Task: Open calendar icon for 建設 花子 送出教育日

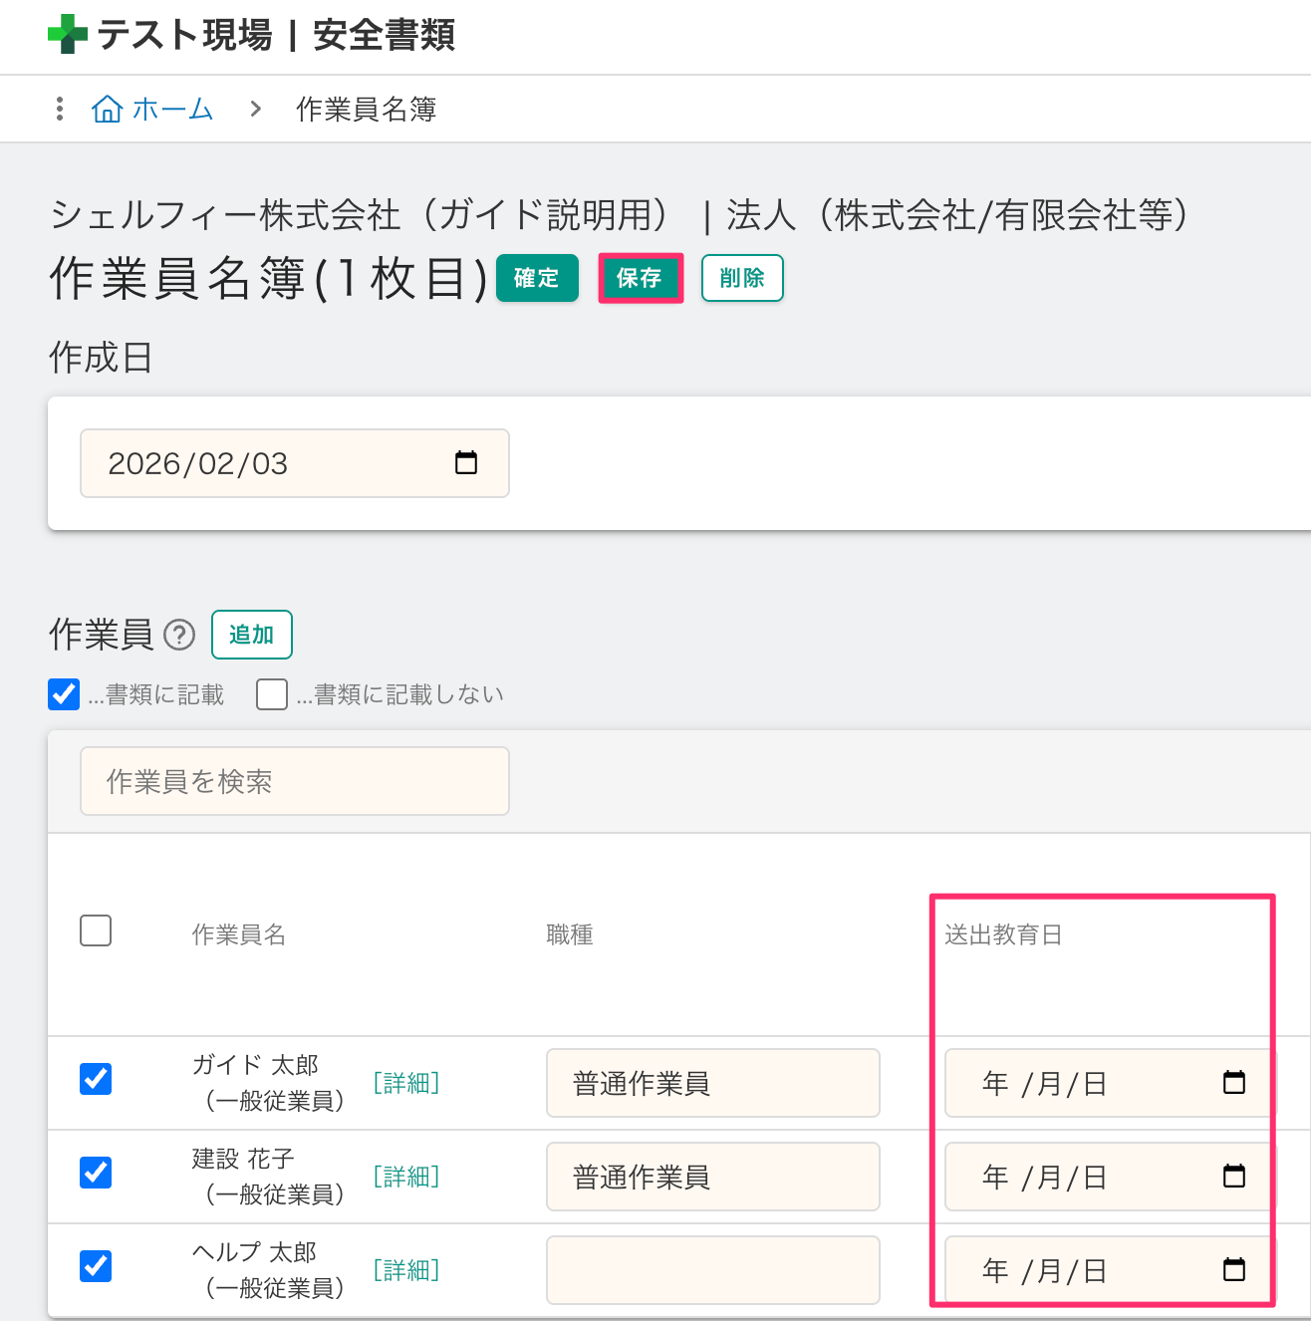Action: (1233, 1177)
